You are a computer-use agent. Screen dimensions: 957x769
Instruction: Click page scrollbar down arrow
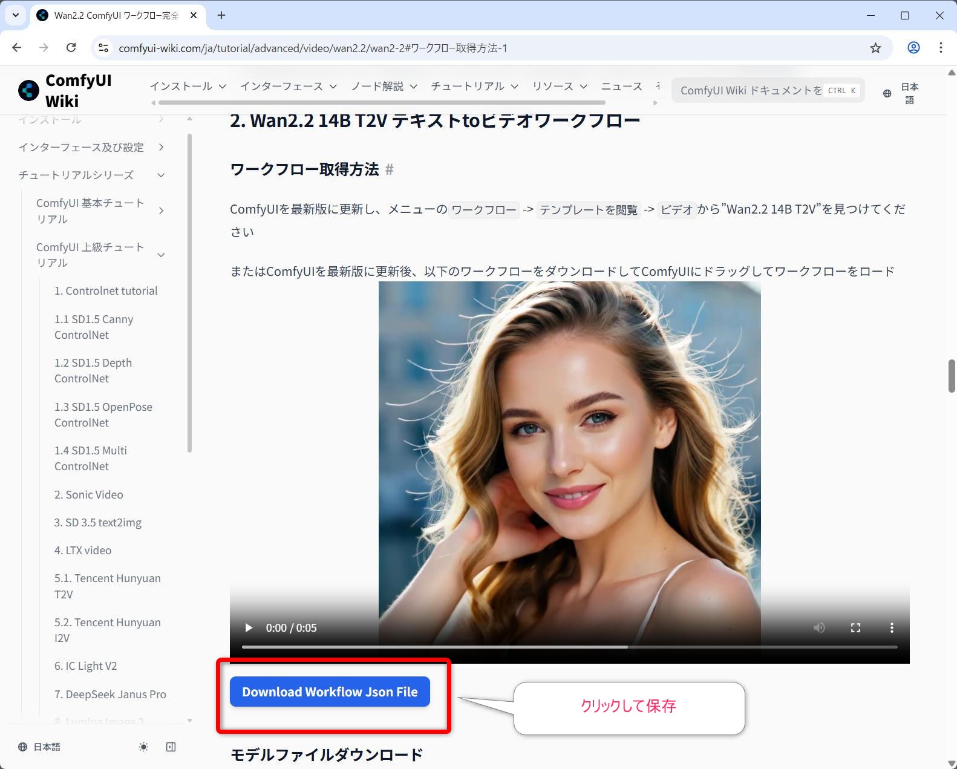tap(952, 764)
